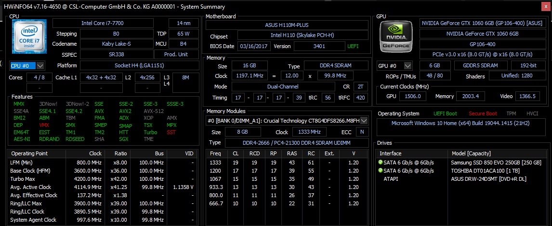Screen dimensions: 552x226
Task: Click the DDR4 SDRAM type field
Action: coord(336,65)
